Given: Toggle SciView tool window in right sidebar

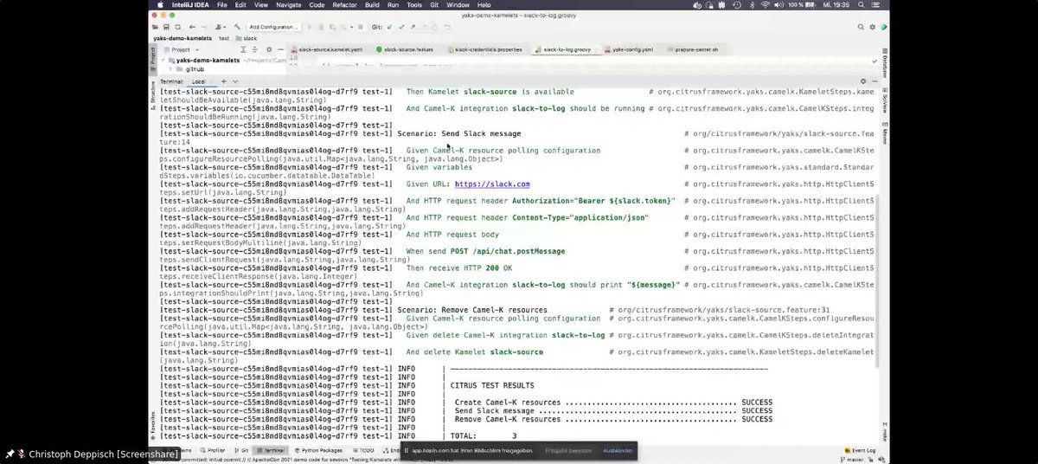Looking at the screenshot, I should 885,102.
